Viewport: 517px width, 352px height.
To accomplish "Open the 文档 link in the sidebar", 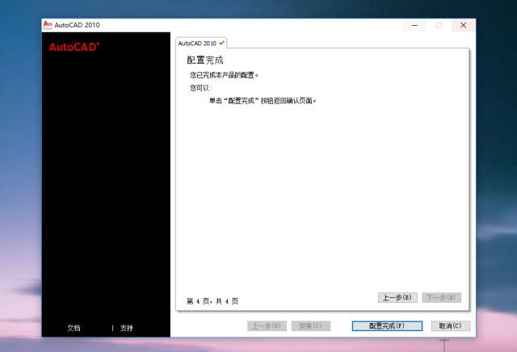I will pos(74,328).
